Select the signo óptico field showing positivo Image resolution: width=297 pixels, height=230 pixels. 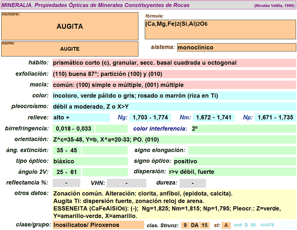(235, 161)
